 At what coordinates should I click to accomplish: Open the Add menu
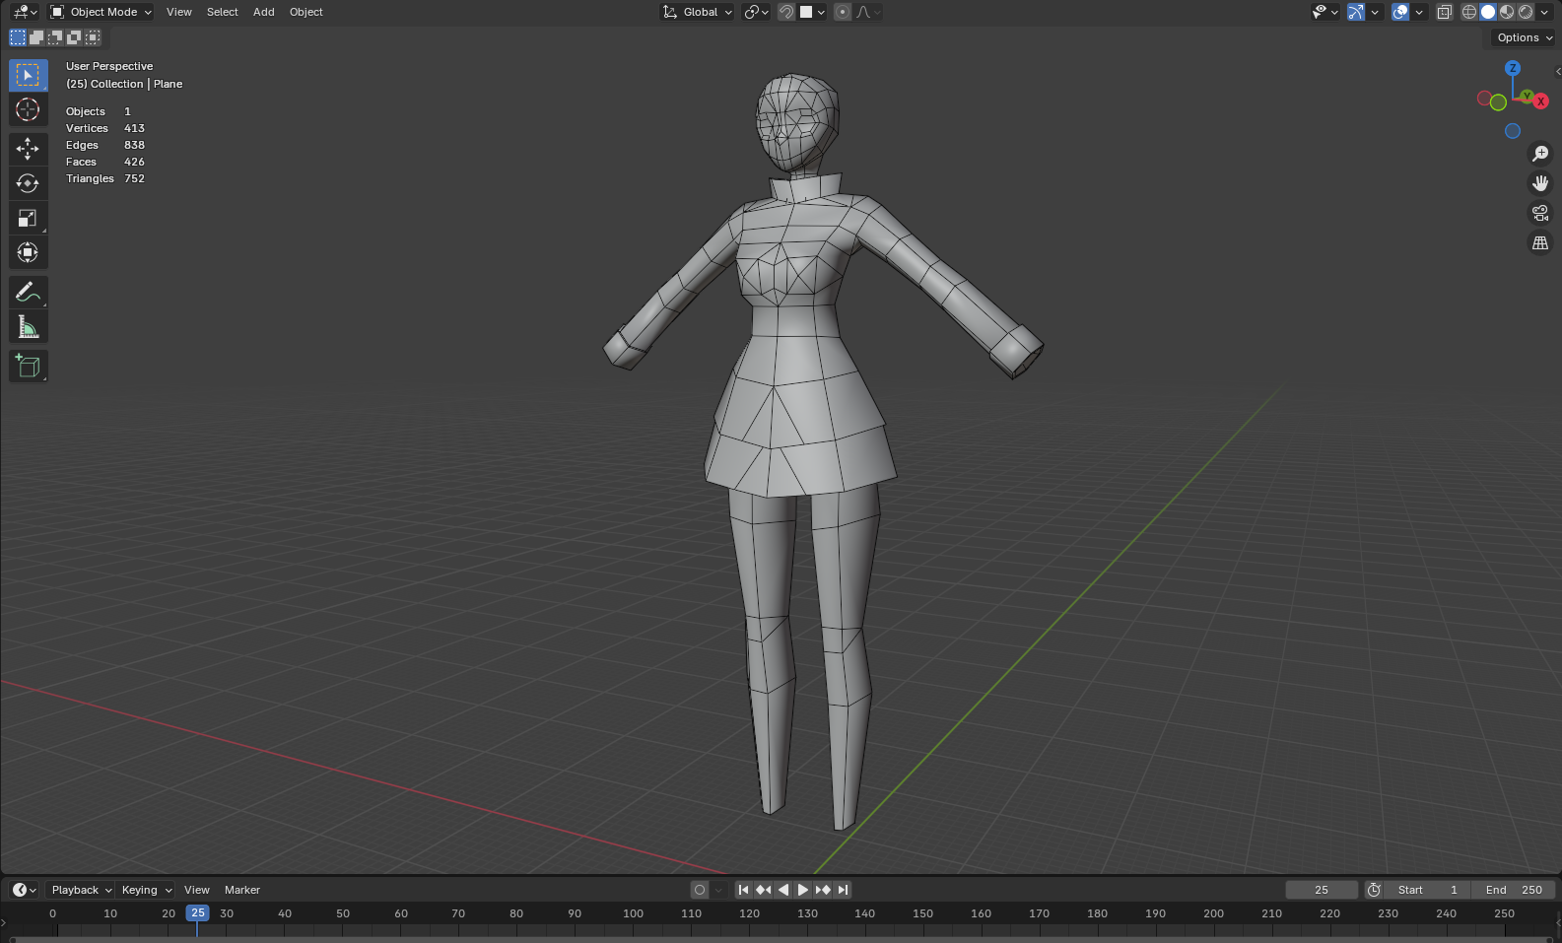click(x=264, y=12)
